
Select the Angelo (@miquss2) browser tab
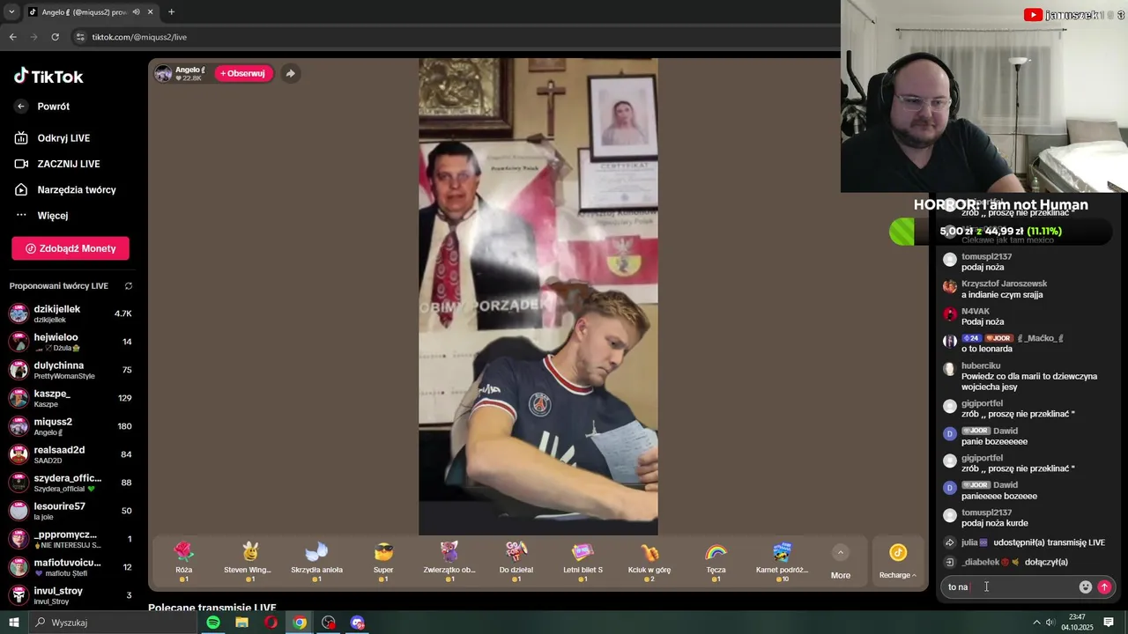(91, 12)
